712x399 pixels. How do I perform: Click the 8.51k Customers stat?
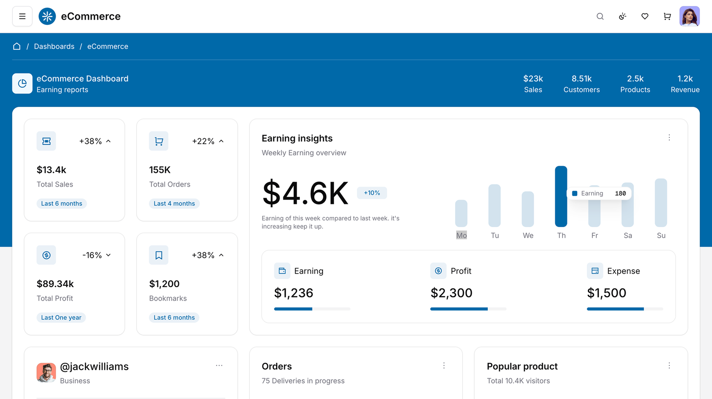click(x=582, y=84)
